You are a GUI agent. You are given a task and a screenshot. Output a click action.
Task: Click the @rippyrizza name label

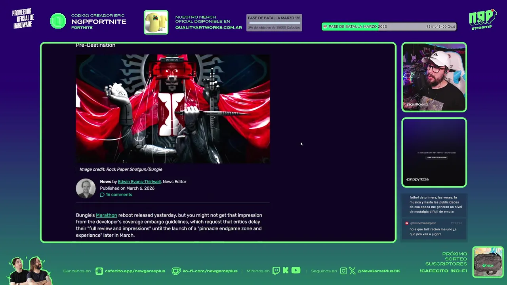(417, 179)
